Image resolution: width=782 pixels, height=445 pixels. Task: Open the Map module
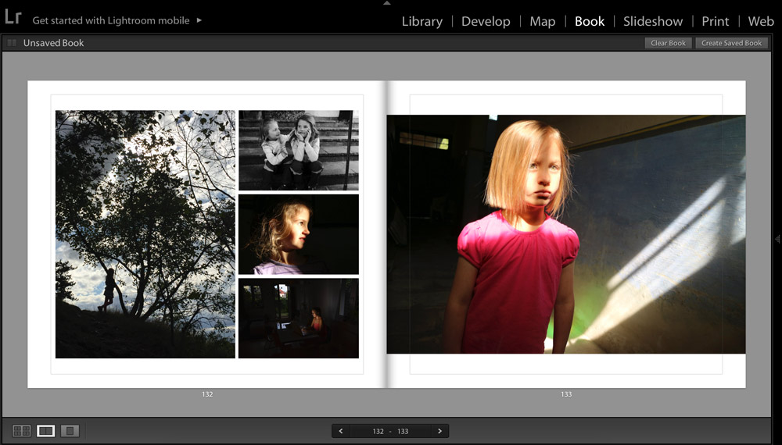pyautogui.click(x=542, y=22)
